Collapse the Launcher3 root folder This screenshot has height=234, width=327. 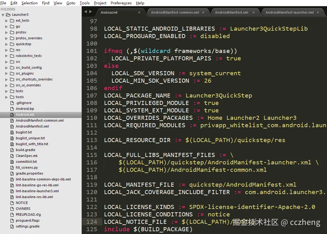coord(3,15)
